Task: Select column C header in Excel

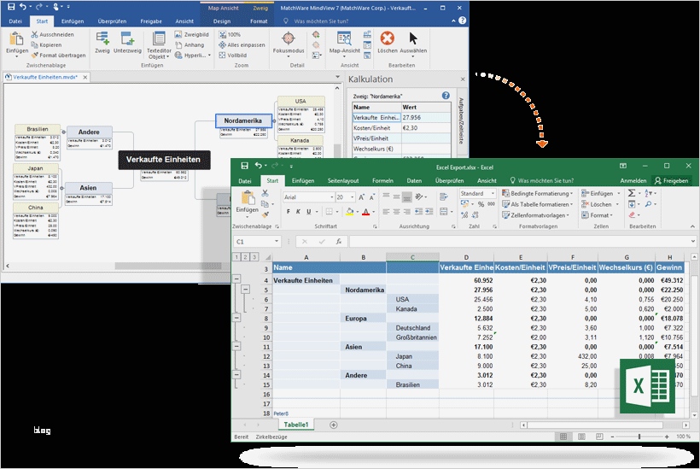Action: tap(412, 257)
